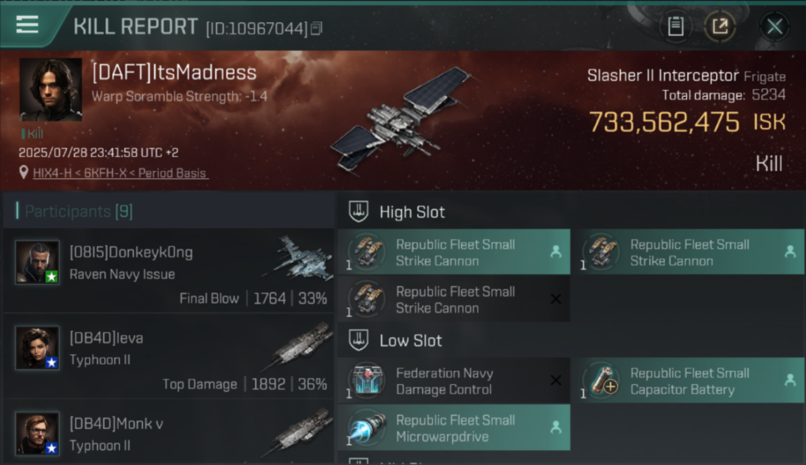This screenshot has height=465, width=806.
Task: Select Republic Fleet Small Capacitor Battery module
Action: 688,381
